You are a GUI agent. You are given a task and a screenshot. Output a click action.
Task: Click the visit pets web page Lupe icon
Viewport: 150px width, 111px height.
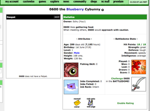point(91,103)
